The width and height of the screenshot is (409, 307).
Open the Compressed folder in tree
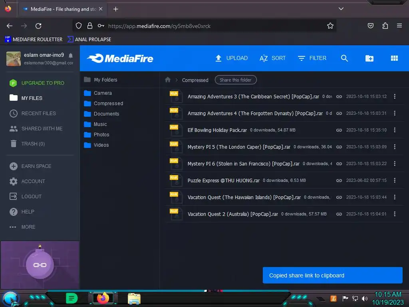pos(103,104)
